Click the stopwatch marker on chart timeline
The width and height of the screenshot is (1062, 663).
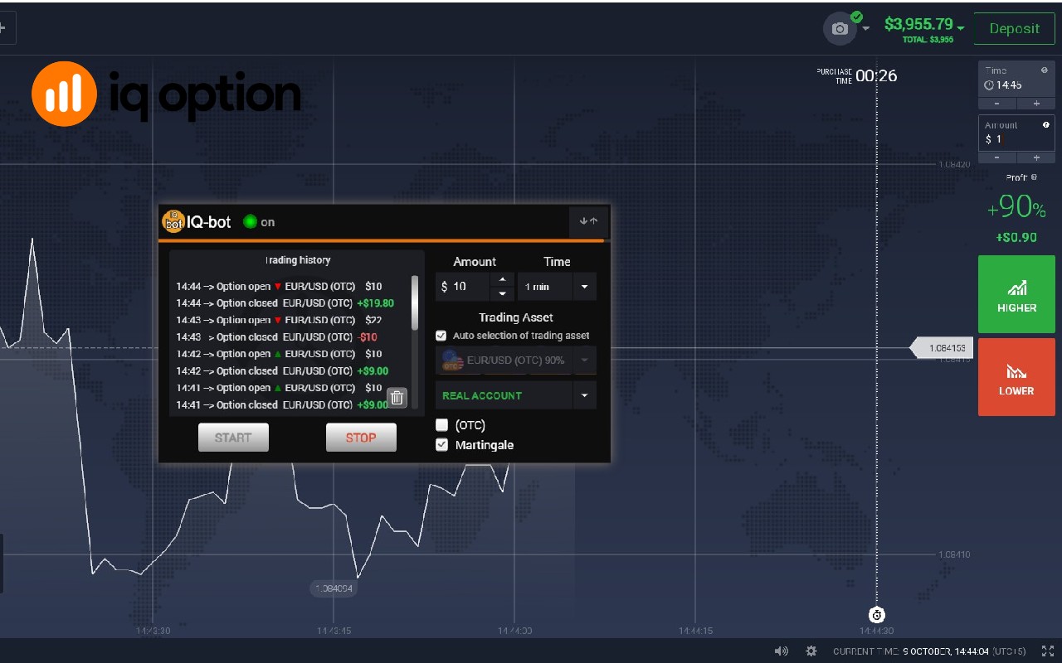point(877,615)
